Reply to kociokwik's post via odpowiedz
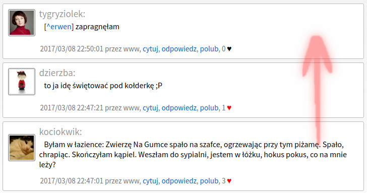367x193 pixels. coord(179,181)
